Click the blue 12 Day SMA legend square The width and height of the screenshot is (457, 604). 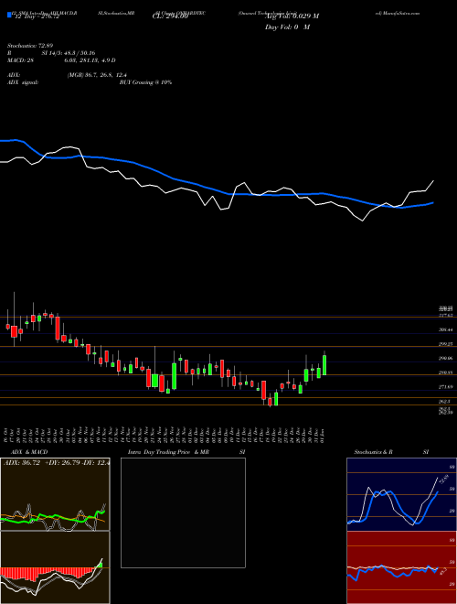[10, 15]
